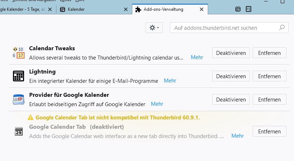The width and height of the screenshot is (294, 161).
Task: Close the Kalender tab
Action: [126, 9]
